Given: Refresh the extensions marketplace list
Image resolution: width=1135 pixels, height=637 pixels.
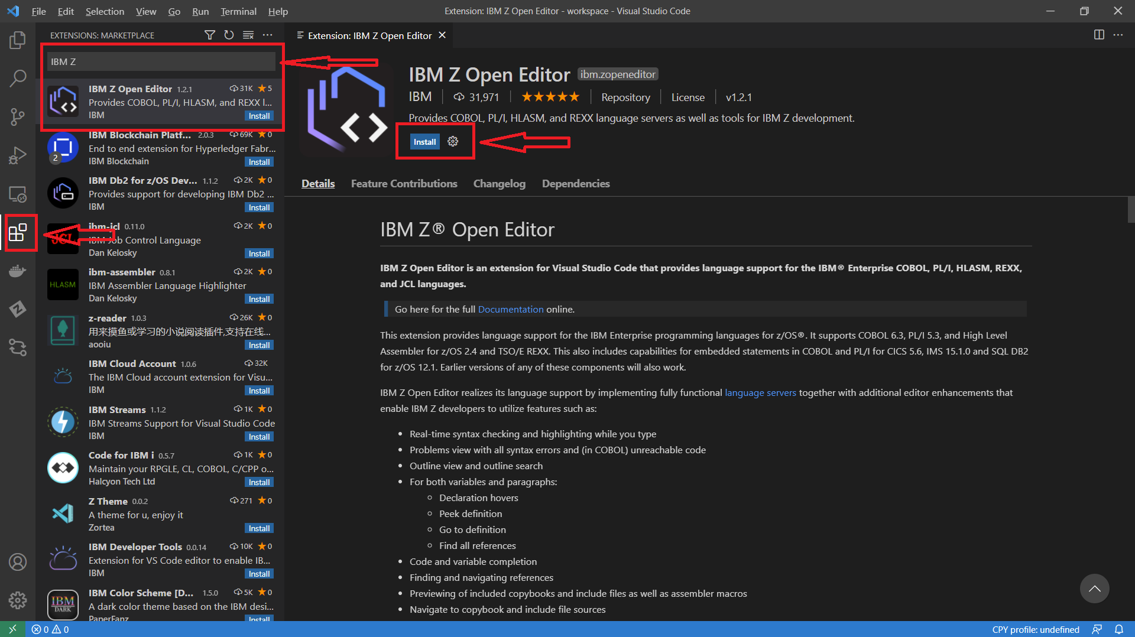Looking at the screenshot, I should (229, 35).
